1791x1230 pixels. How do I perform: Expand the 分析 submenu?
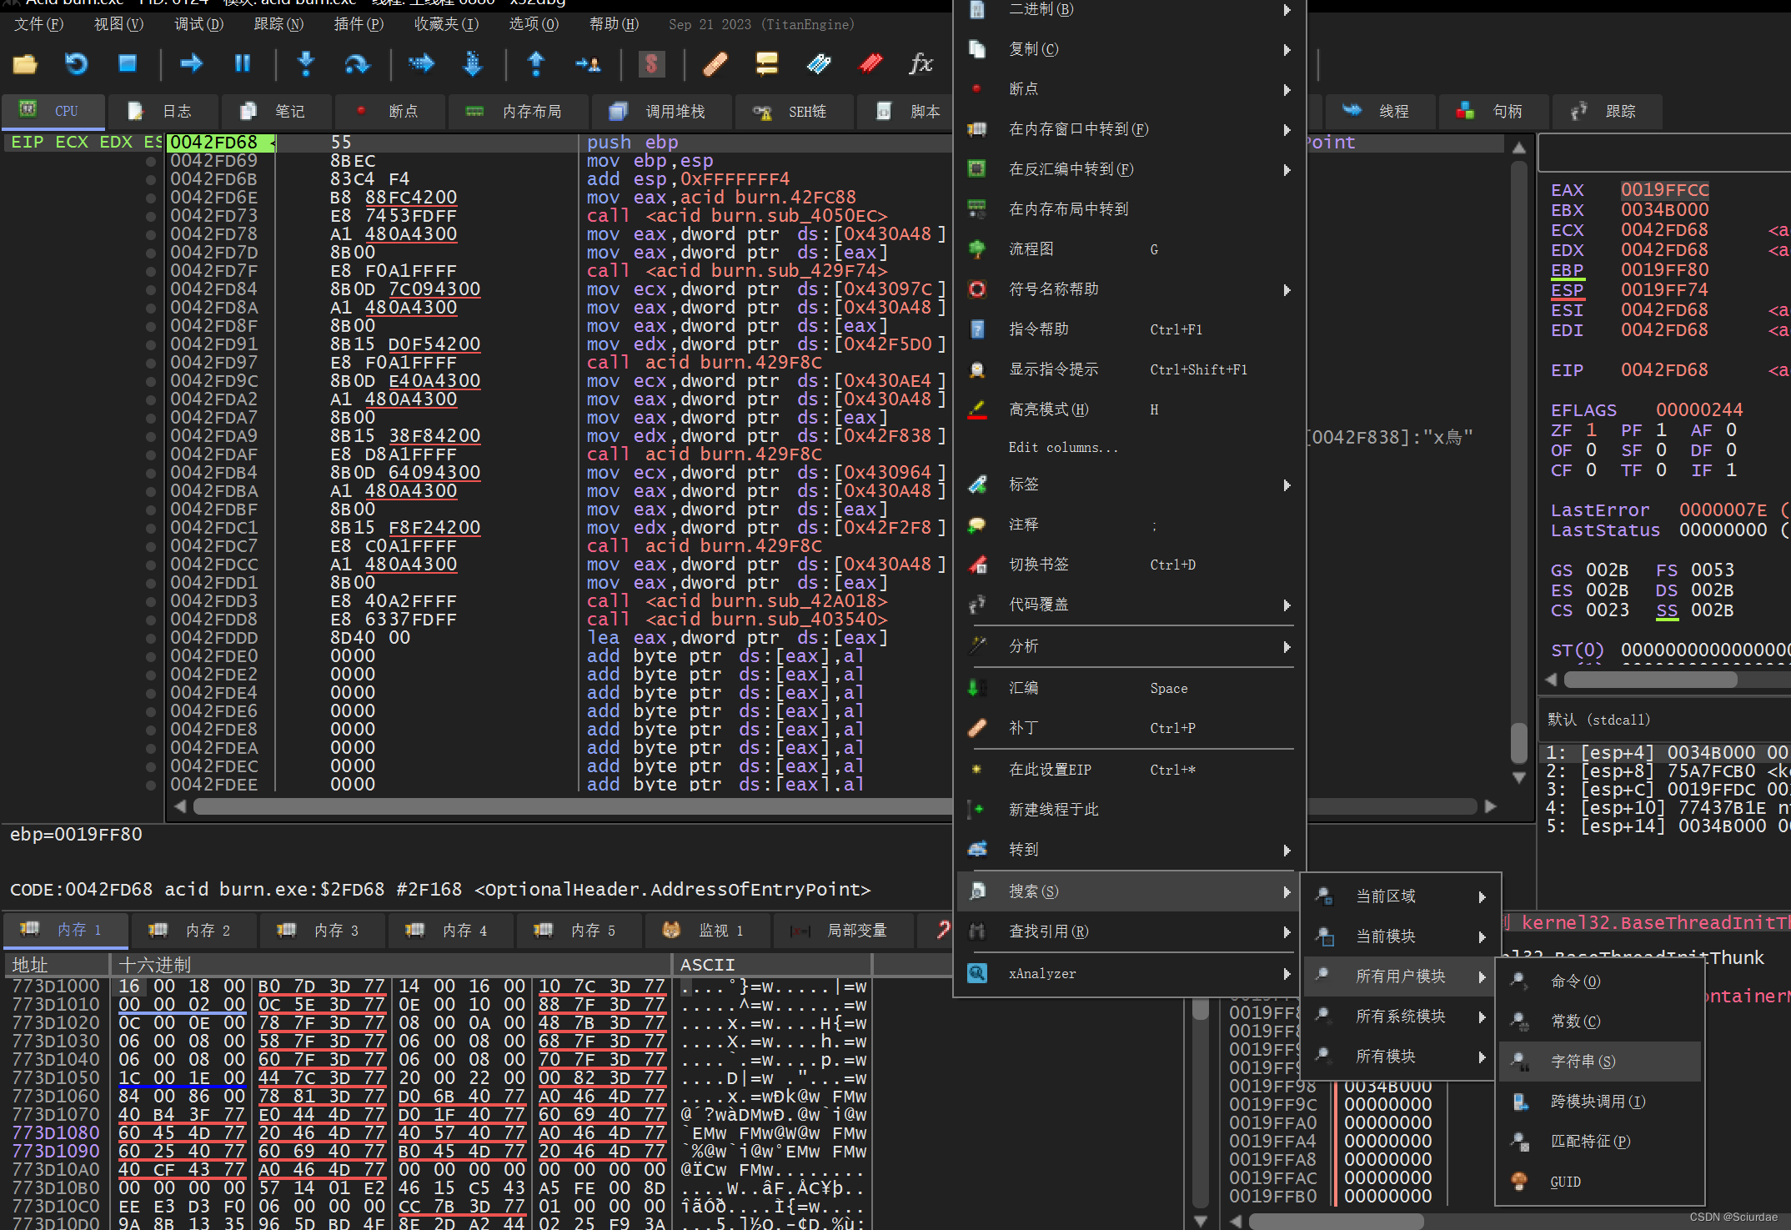point(1130,646)
